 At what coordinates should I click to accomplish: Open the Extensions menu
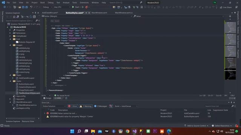click(x=84, y=3)
